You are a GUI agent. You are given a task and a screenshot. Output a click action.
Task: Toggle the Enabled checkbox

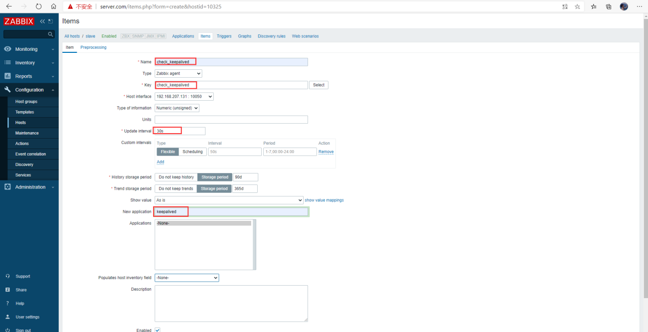coord(158,330)
